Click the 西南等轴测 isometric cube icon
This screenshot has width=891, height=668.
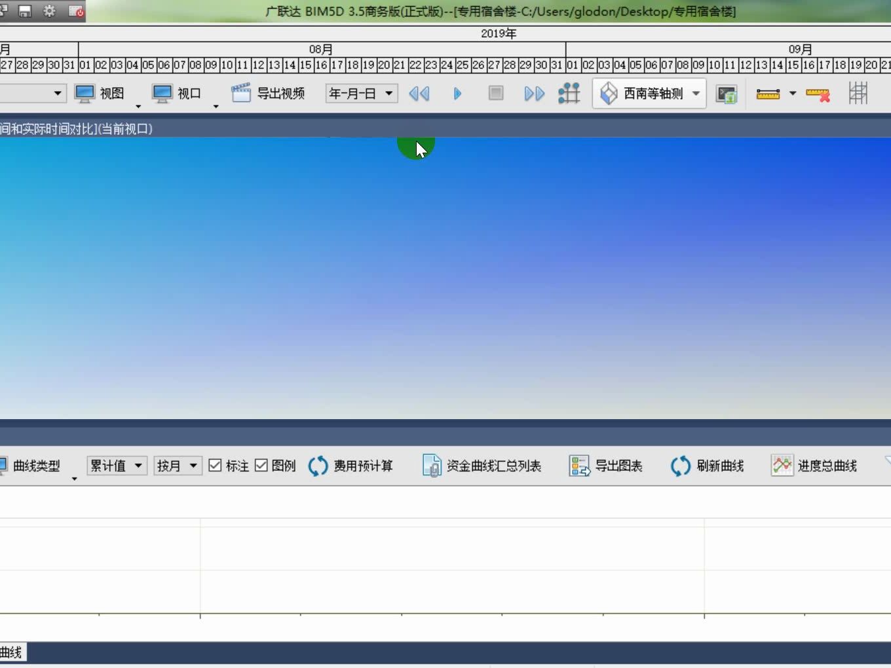(x=609, y=94)
